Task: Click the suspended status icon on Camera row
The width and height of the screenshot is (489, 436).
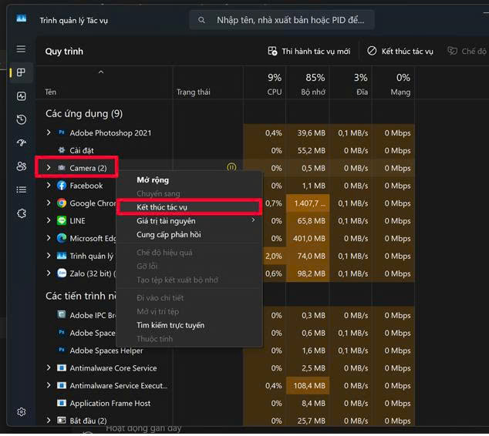Action: [231, 167]
